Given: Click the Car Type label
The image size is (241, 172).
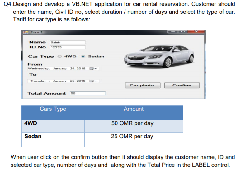Looking at the screenshot, I should coord(41,57).
